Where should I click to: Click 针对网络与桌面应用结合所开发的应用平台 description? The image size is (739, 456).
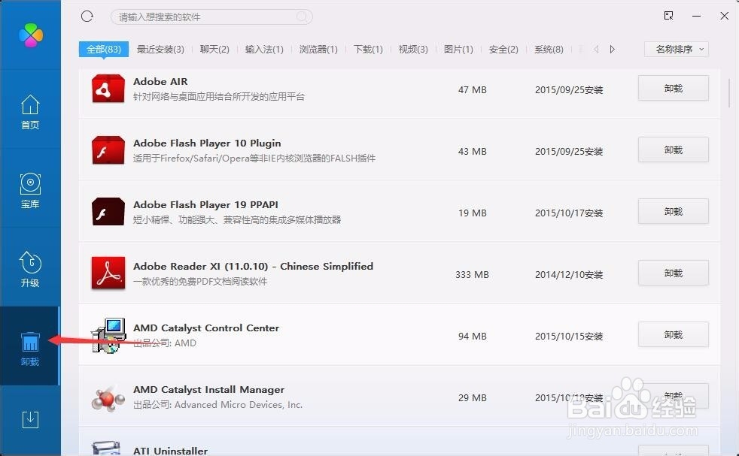pos(219,96)
